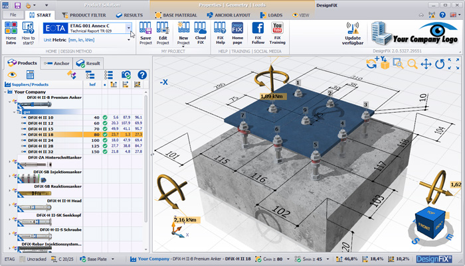
Task: Open Cloud FiX from the ribbon
Action: [201, 28]
